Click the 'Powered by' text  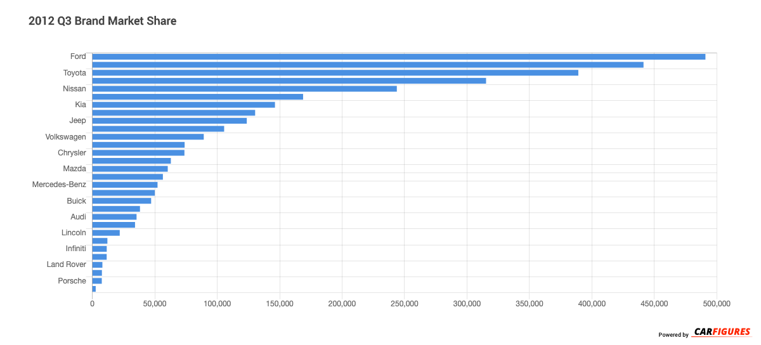point(673,335)
